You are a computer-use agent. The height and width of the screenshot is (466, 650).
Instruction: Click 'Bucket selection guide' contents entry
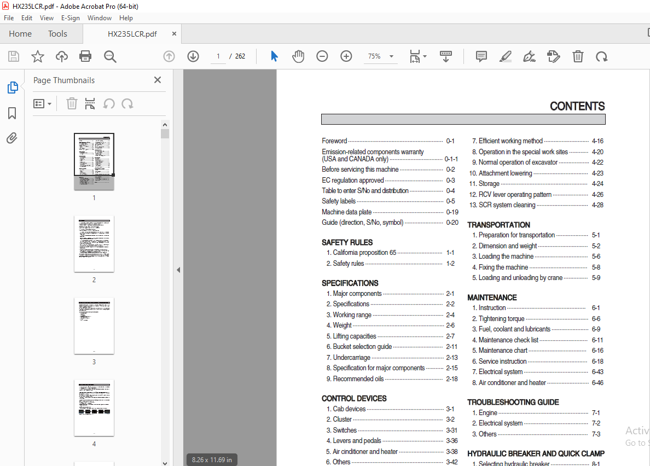coord(392,347)
